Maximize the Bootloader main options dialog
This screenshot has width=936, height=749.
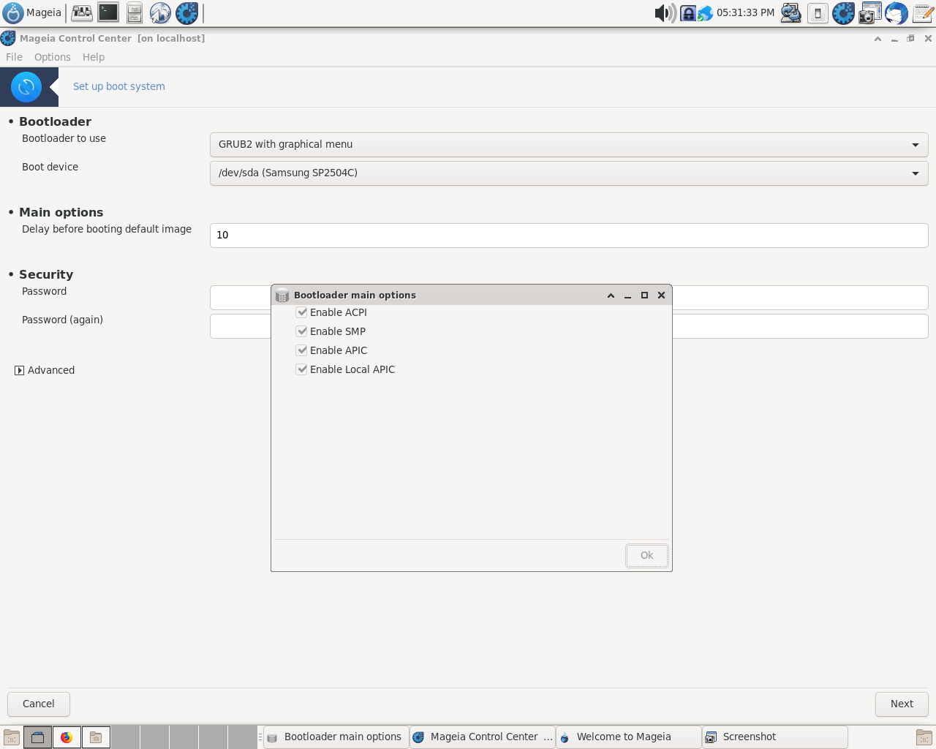(644, 296)
